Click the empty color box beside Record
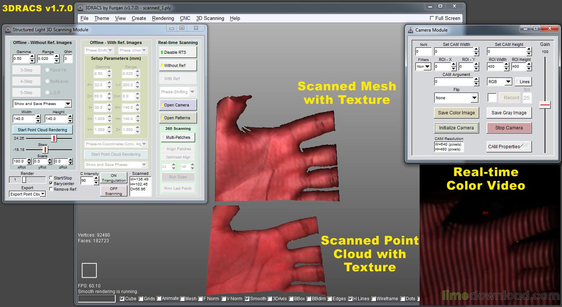 (492, 98)
